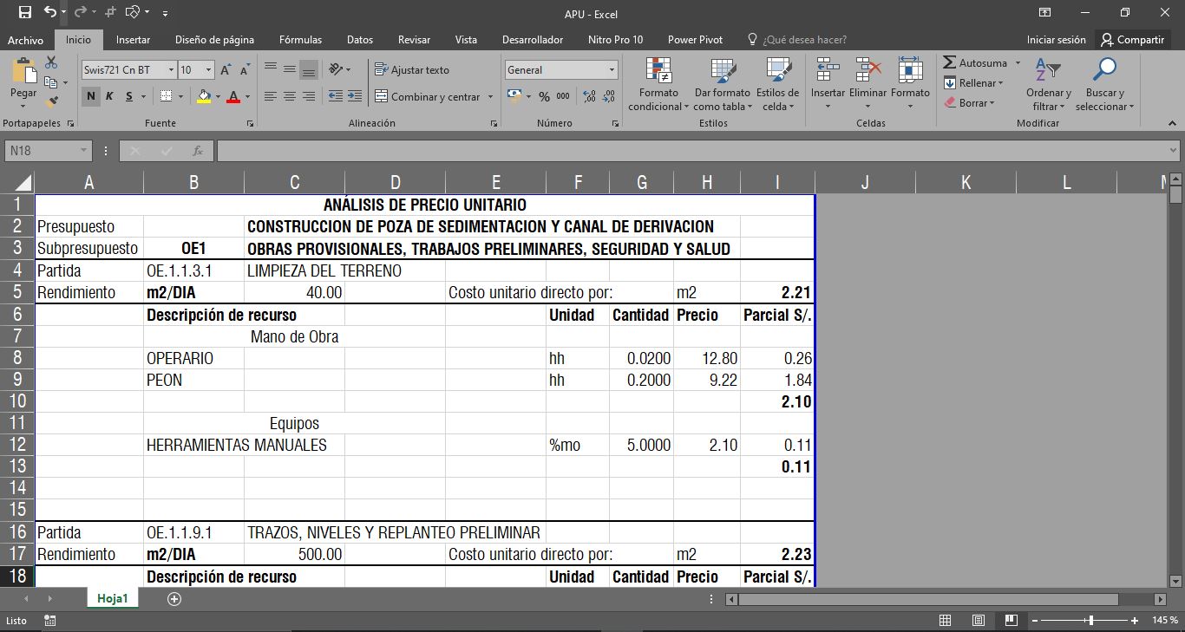Add a new sheet with plus button

click(x=174, y=598)
